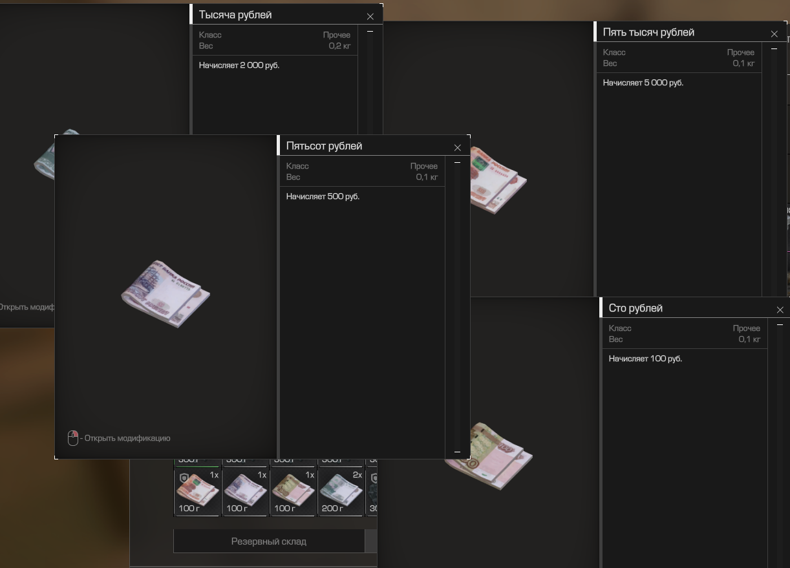790x568 pixels.
Task: Click text Начисляет 100 руб.
Action: (645, 359)
